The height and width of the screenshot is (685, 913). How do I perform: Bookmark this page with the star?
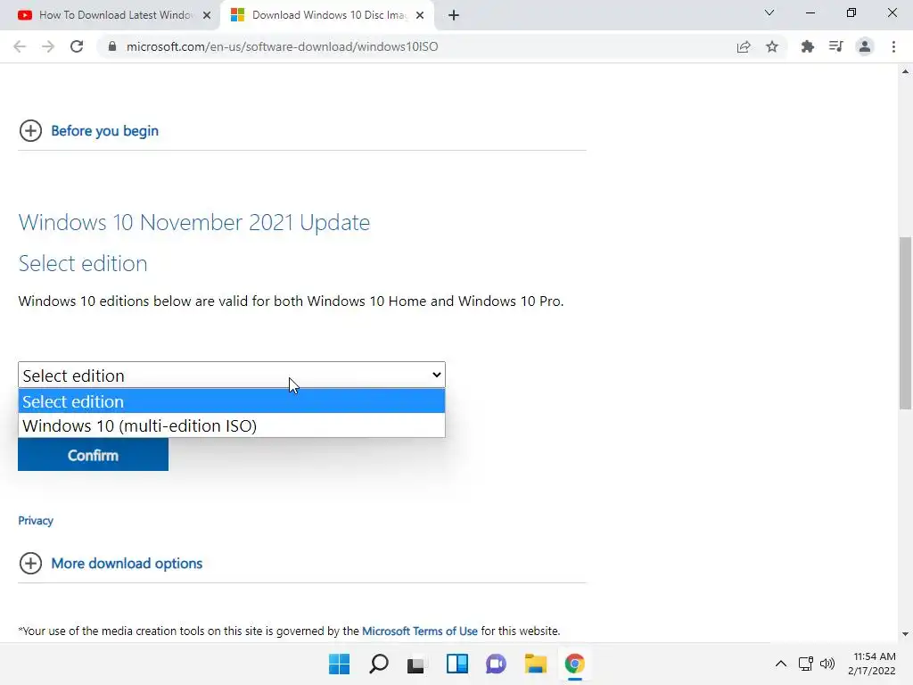pos(772,46)
